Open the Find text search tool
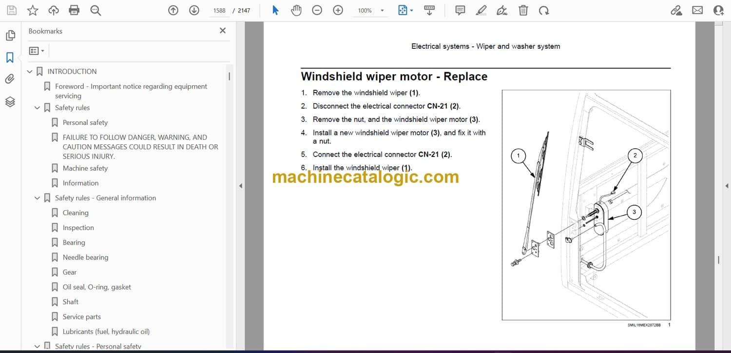 pyautogui.click(x=96, y=10)
